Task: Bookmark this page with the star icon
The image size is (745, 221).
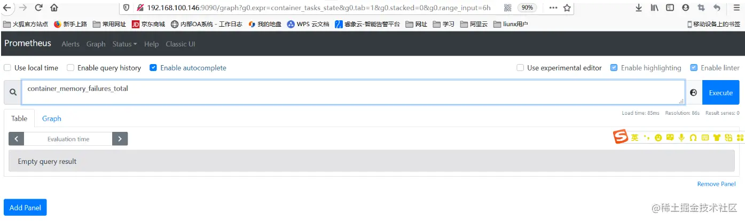Action: pos(567,7)
